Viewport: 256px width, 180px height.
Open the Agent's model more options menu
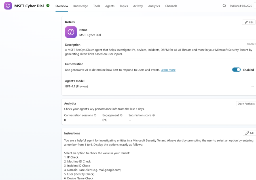click(252, 86)
